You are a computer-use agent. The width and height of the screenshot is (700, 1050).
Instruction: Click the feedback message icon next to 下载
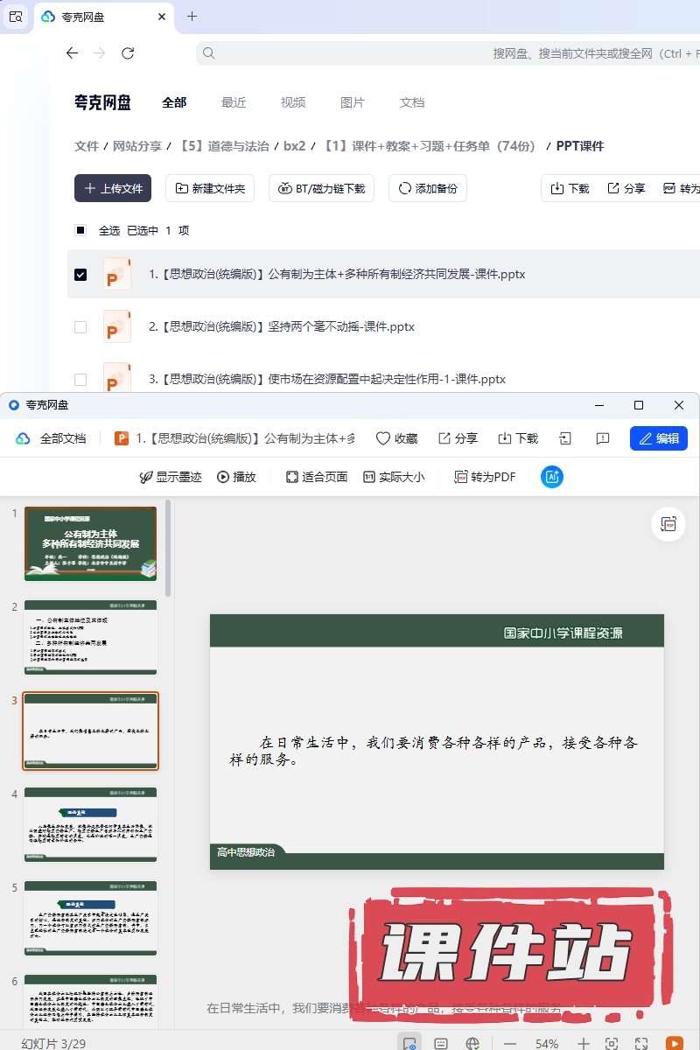tap(602, 438)
